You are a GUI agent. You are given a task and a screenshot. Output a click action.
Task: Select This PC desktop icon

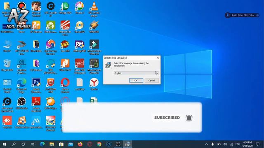[7, 46]
